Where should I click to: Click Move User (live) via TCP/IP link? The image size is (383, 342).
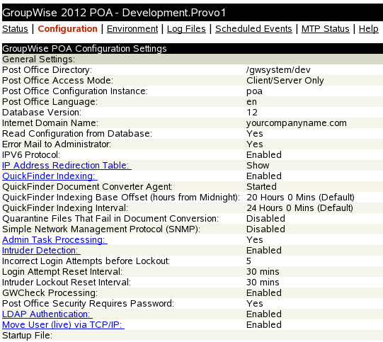(63, 325)
